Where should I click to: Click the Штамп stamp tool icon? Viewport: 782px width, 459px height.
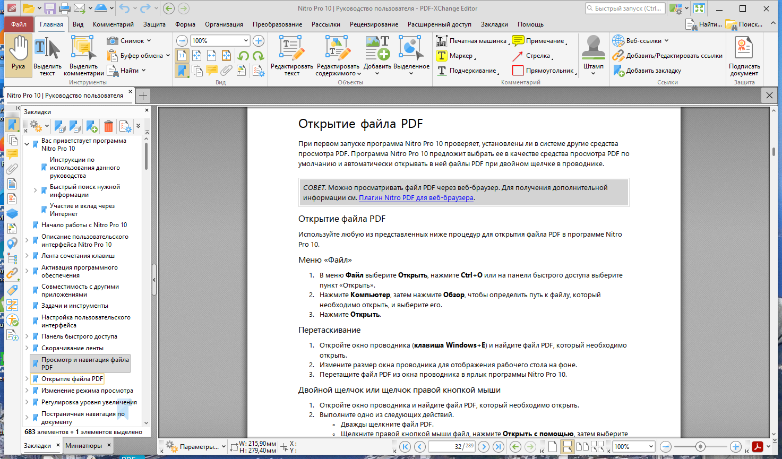coord(594,55)
